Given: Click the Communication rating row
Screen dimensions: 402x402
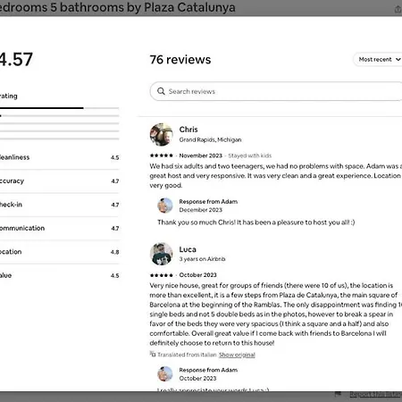Looking at the screenshot, I should [x=60, y=228].
